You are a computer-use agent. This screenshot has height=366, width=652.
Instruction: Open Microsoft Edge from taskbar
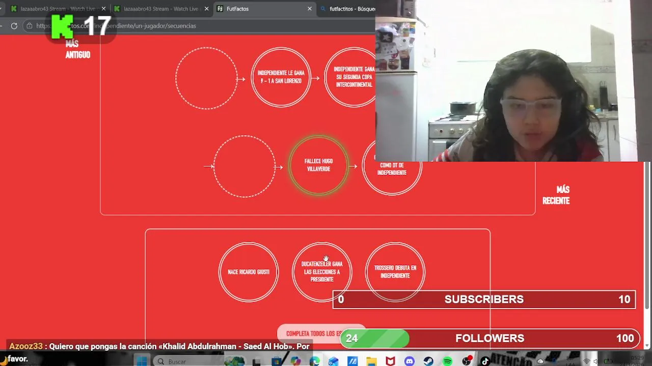(x=314, y=361)
